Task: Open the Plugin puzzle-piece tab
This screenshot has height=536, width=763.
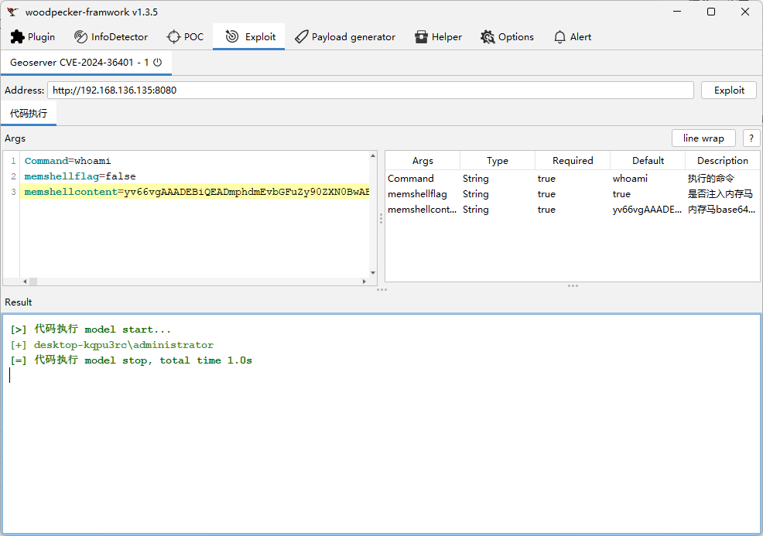Action: (x=33, y=37)
